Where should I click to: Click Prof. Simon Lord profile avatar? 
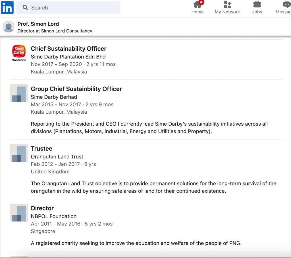[x=9, y=27]
